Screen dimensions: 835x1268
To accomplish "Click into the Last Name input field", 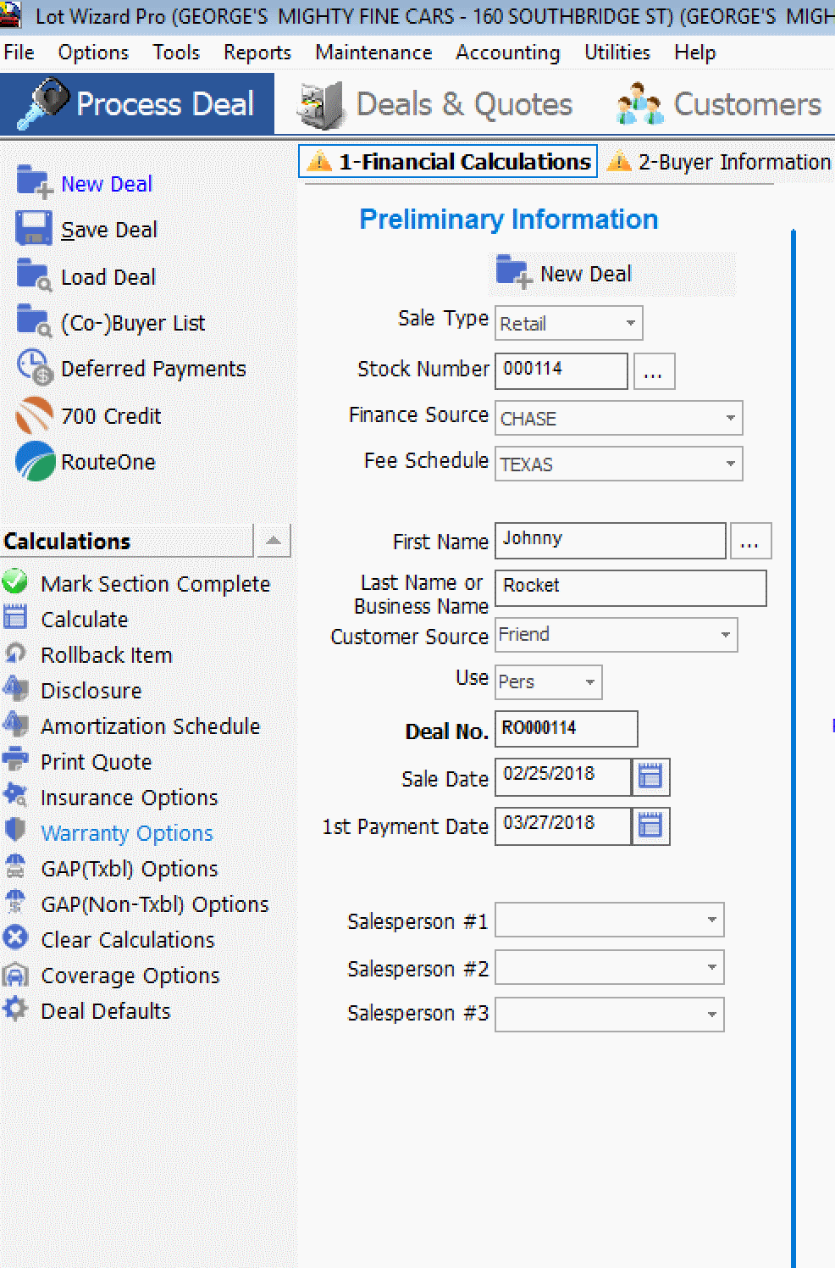I will coord(630,587).
